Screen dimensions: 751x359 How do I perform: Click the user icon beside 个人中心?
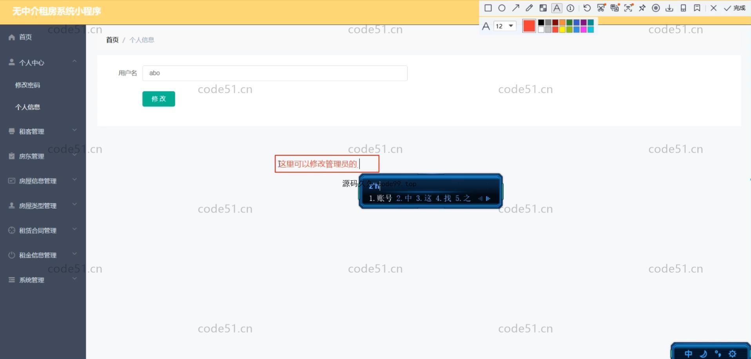point(12,62)
